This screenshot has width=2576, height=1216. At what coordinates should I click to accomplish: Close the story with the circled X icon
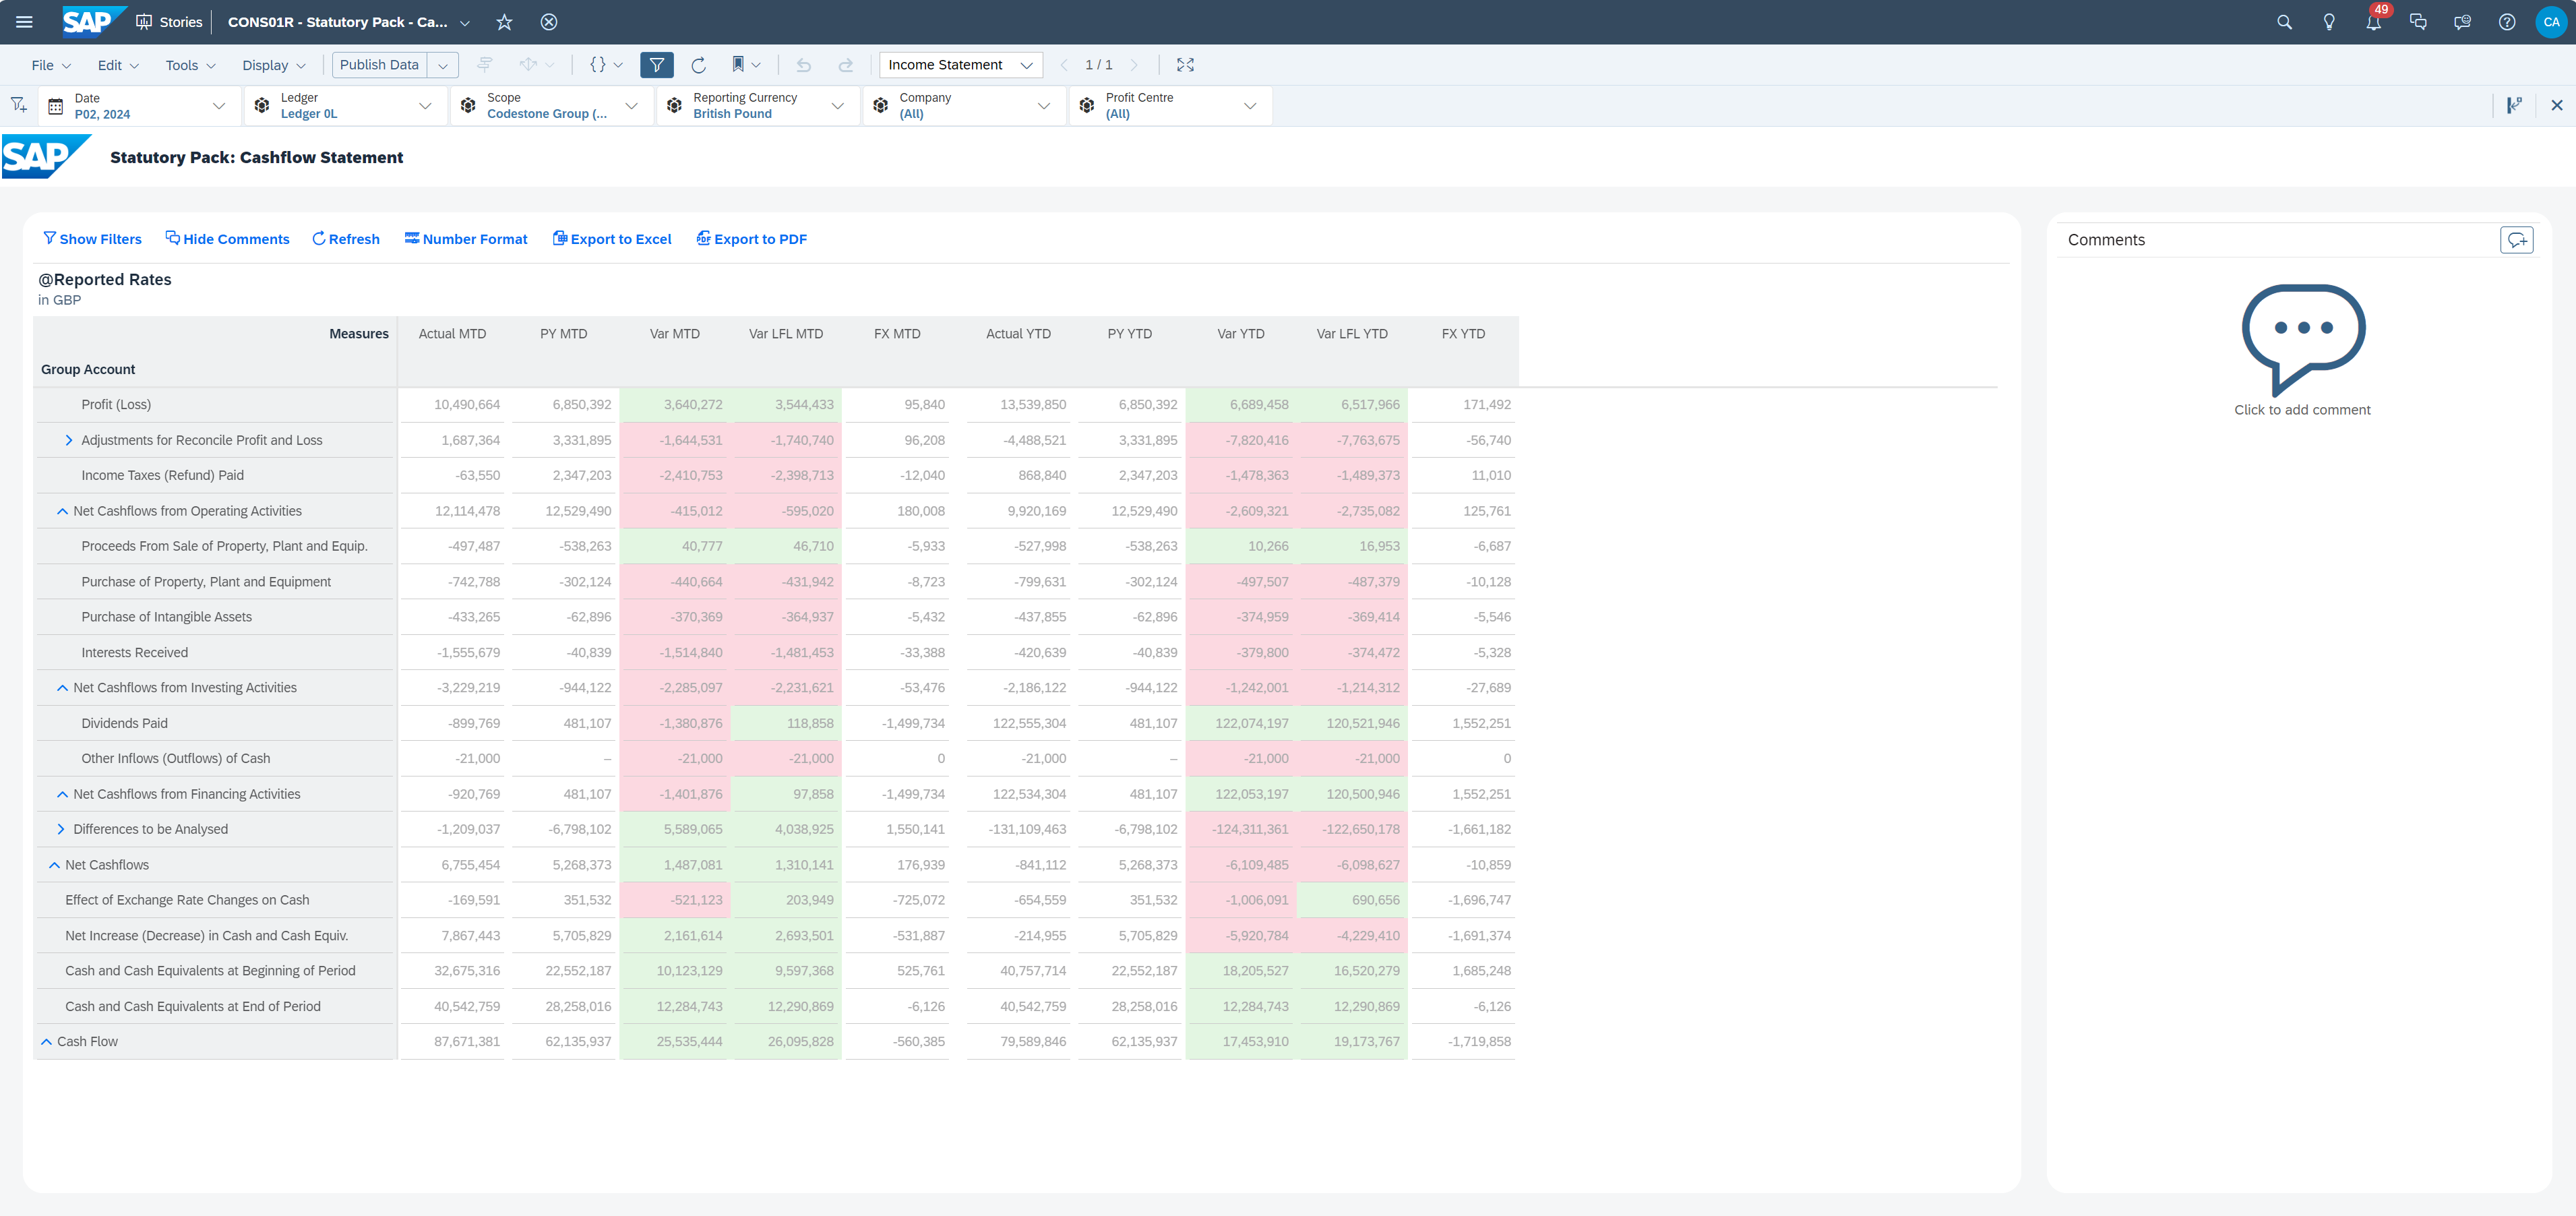coord(549,22)
